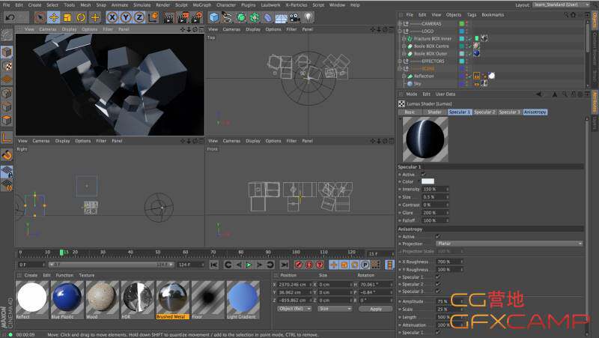This screenshot has width=599, height=338.
Task: Click the Go to Start button
Action: [215, 265]
